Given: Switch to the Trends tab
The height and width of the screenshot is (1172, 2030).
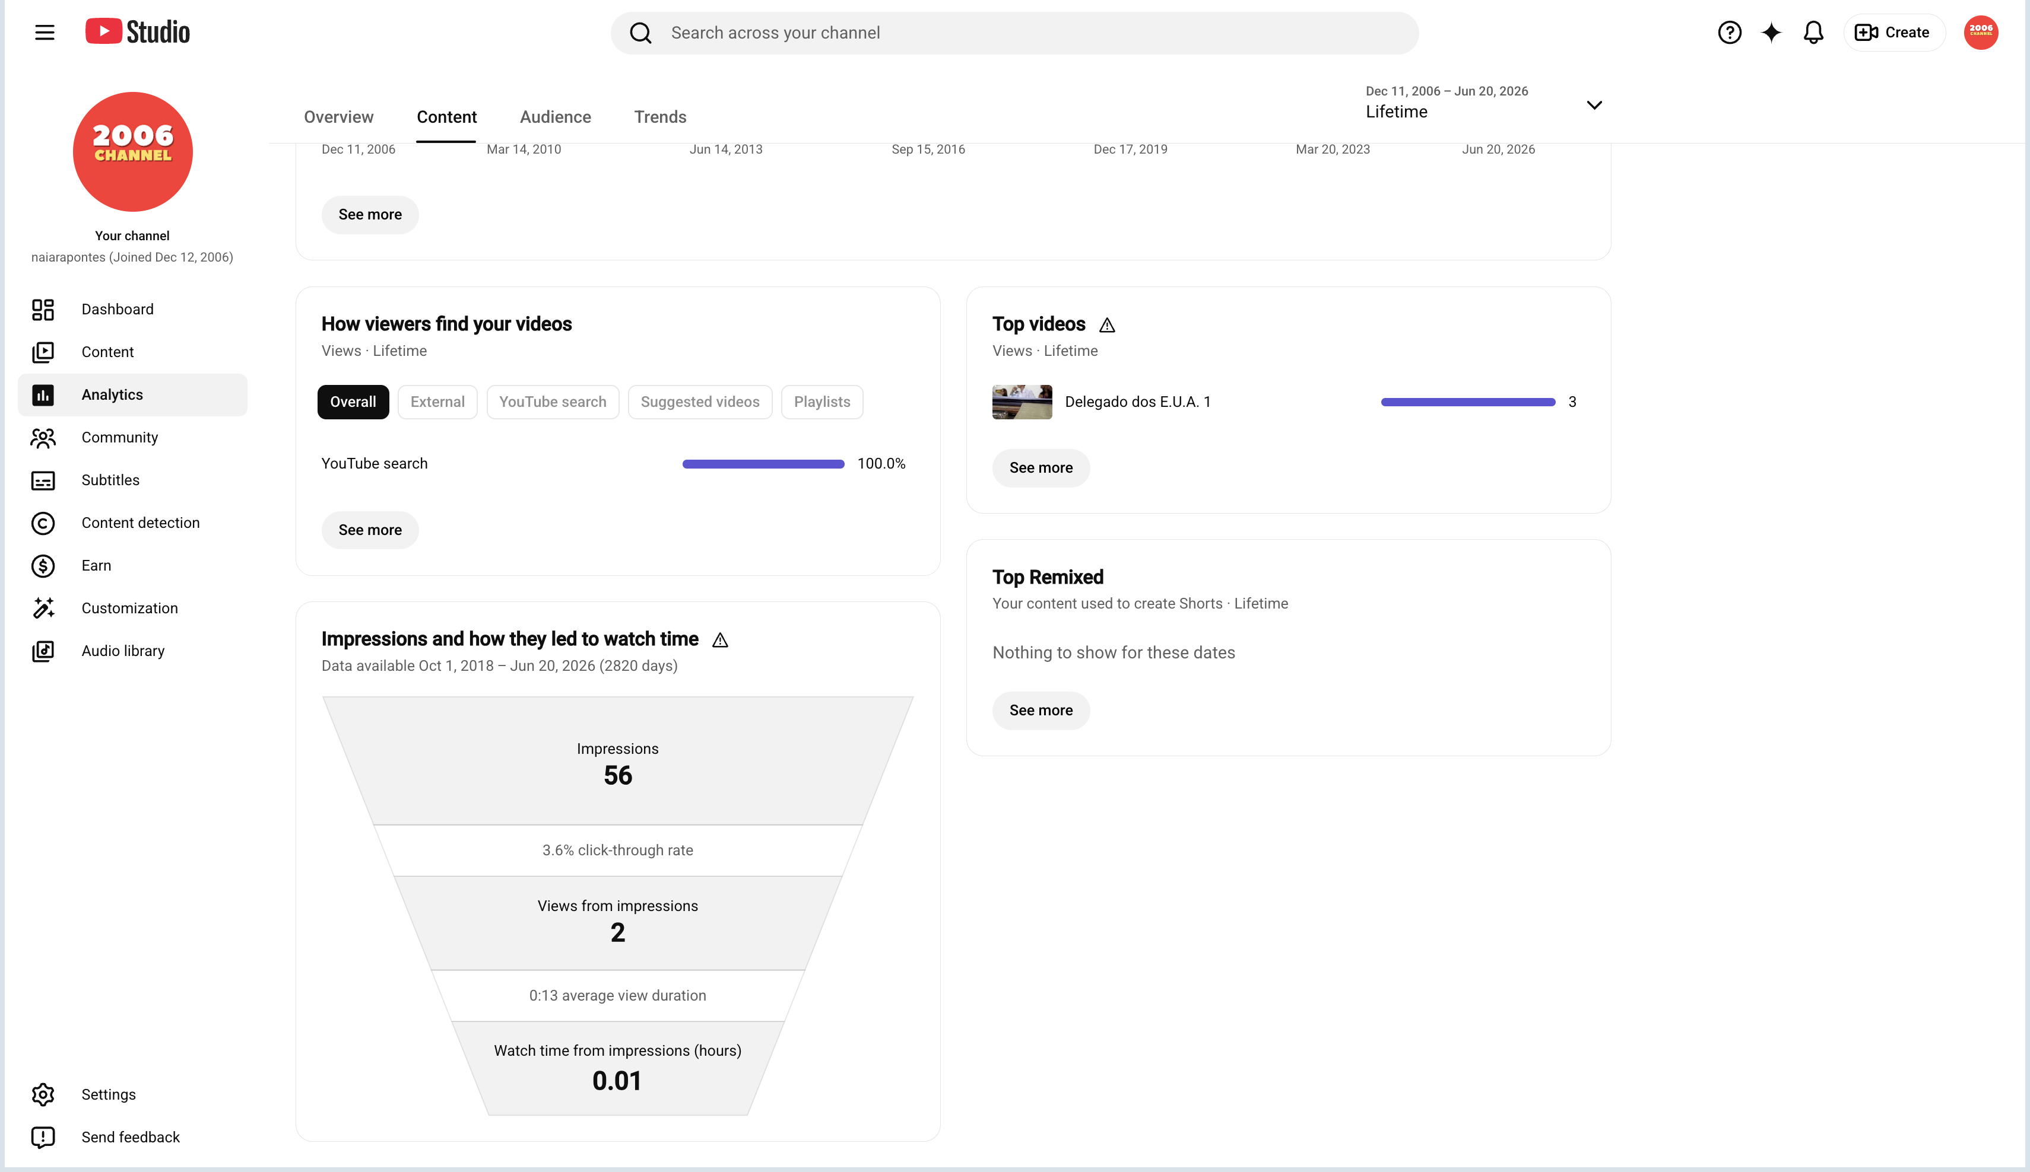Looking at the screenshot, I should coord(660,117).
